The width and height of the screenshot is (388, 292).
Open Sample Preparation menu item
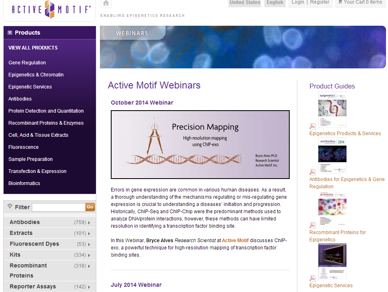(x=31, y=159)
